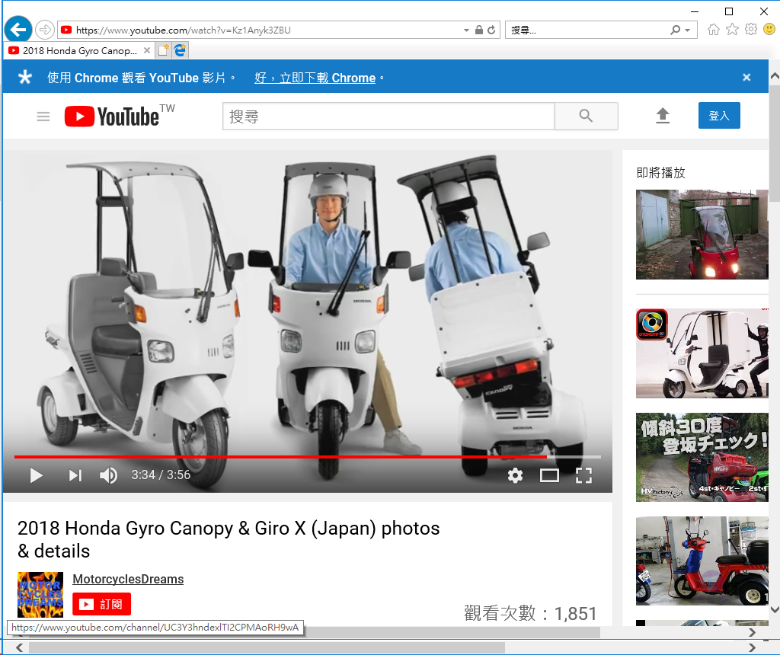Click the video title text

click(x=229, y=539)
